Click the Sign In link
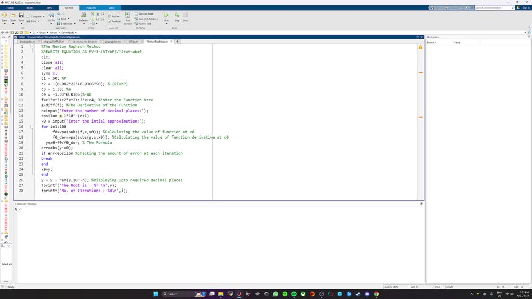The width and height of the screenshot is (532, 299). click(x=526, y=8)
